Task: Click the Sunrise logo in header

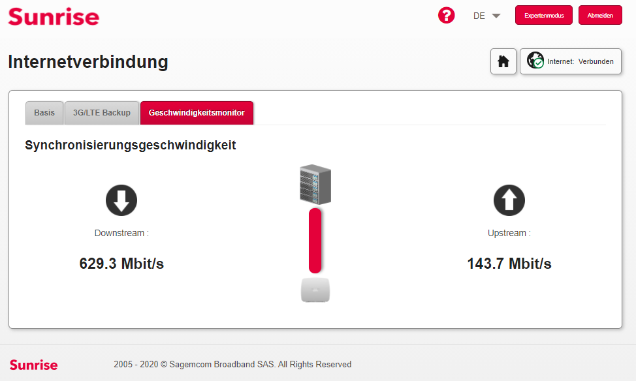Action: coord(54,16)
